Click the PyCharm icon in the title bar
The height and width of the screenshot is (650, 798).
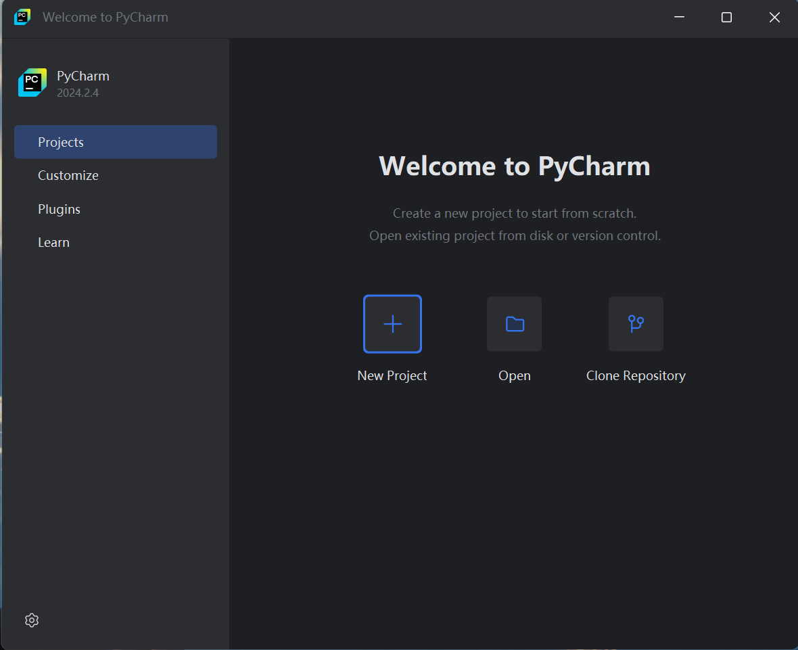tap(22, 17)
